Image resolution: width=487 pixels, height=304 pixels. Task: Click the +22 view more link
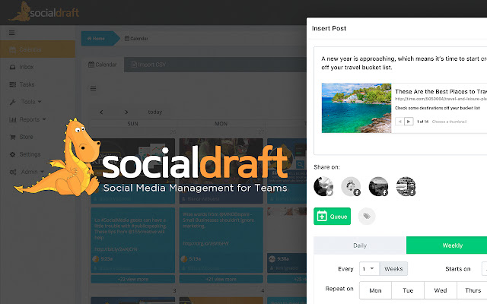click(x=133, y=279)
